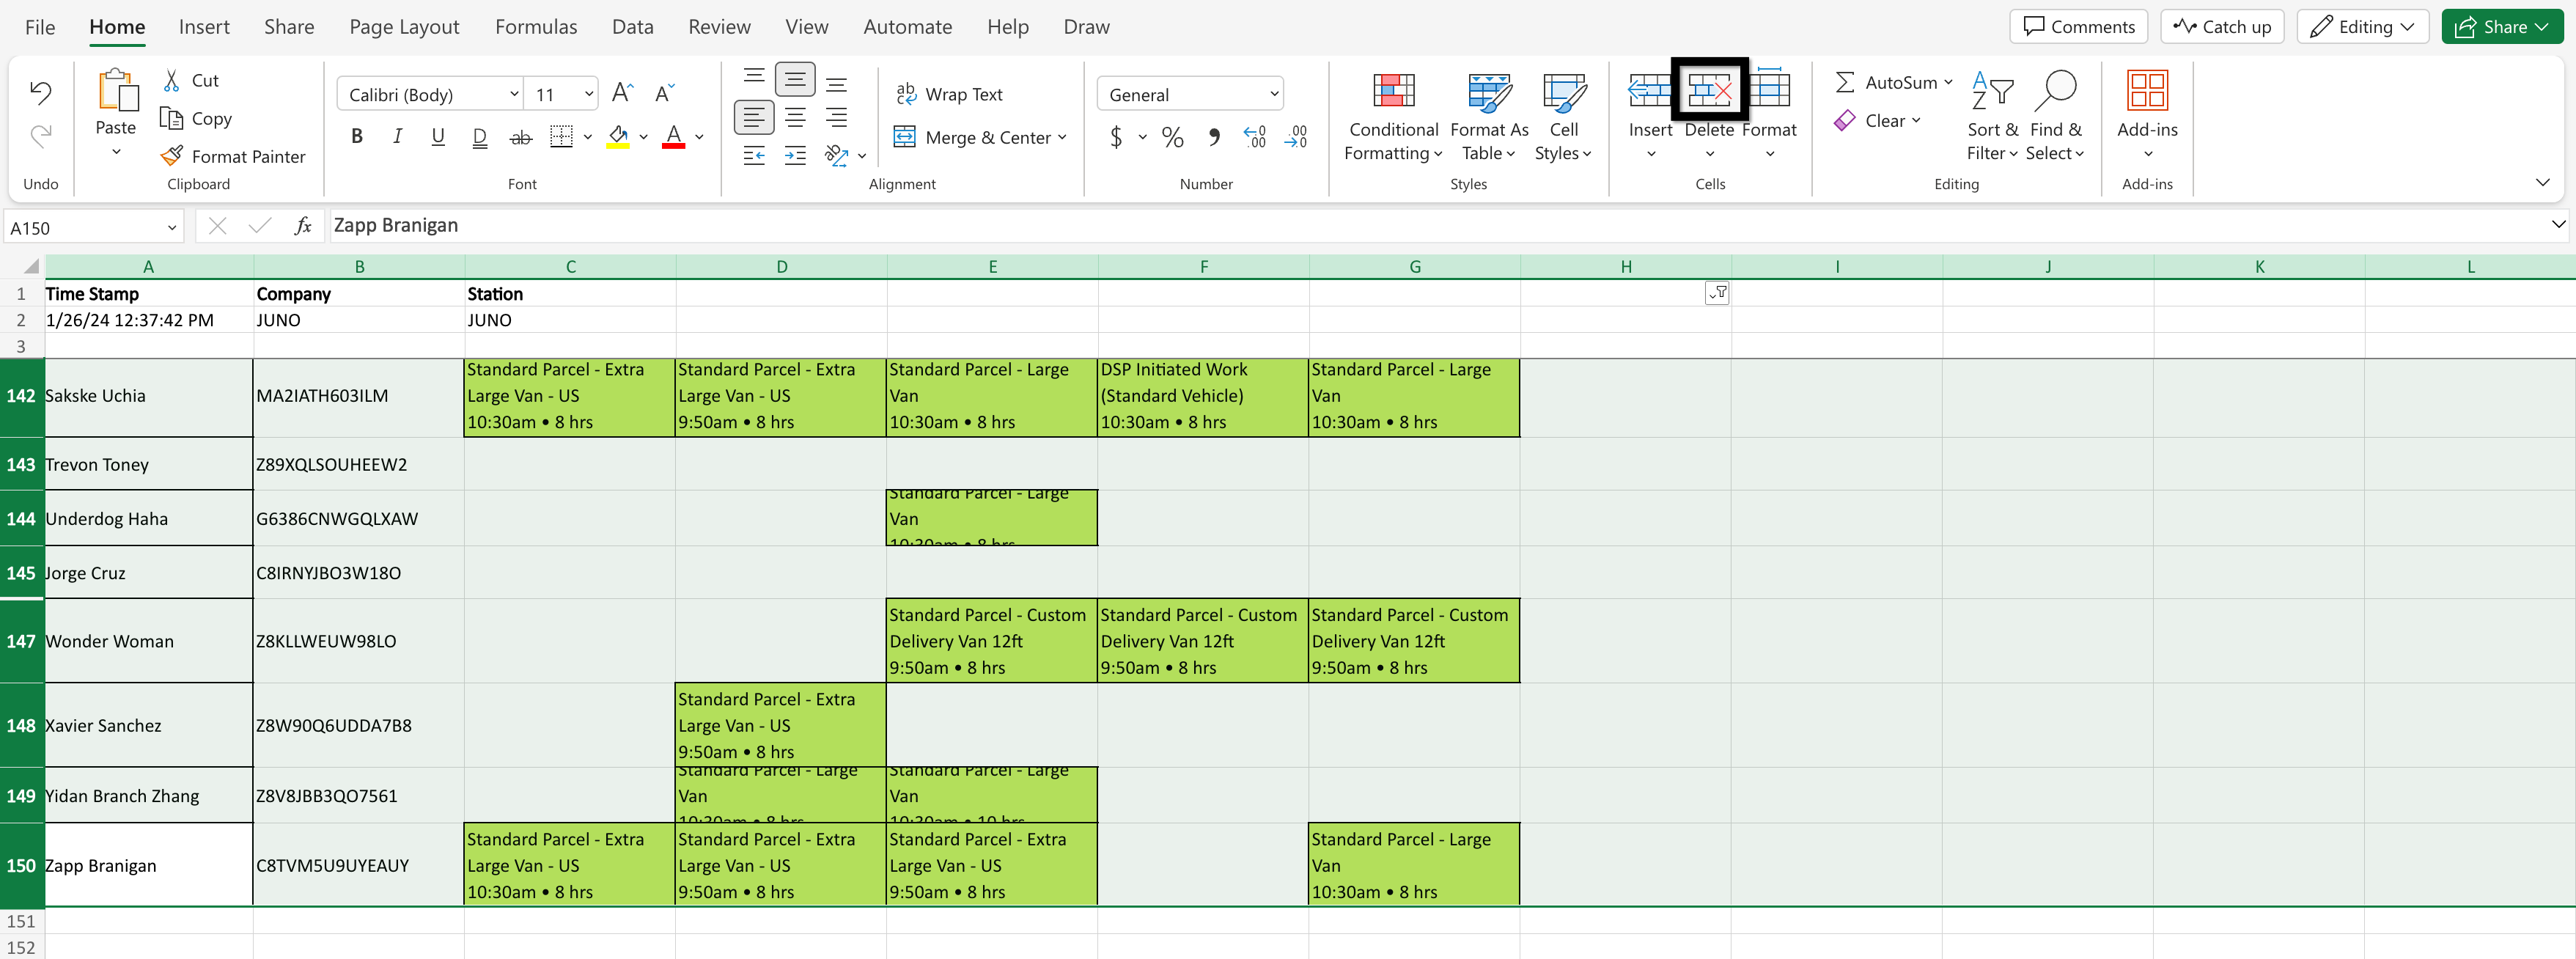The height and width of the screenshot is (959, 2576).
Task: Switch to the Formulas tab
Action: (x=535, y=27)
